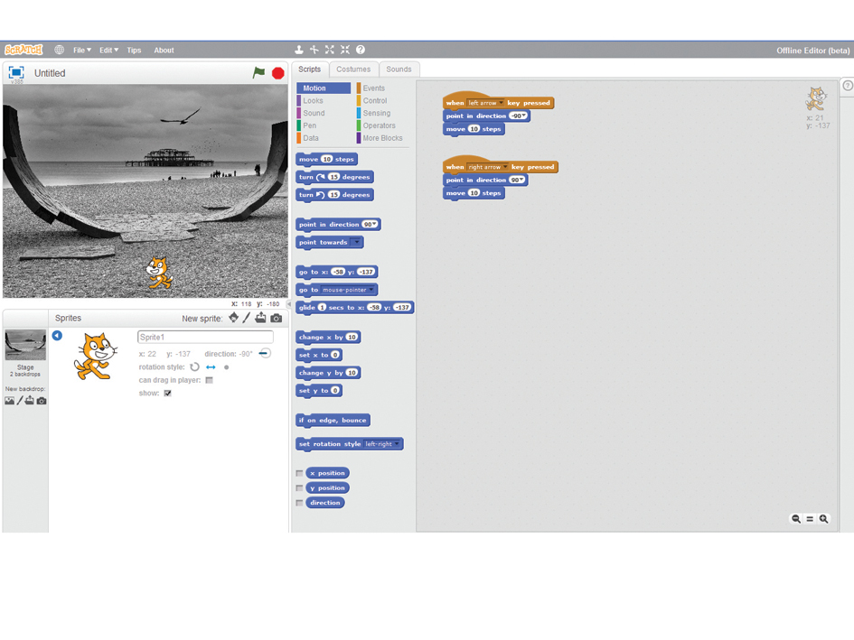The height and width of the screenshot is (640, 854).
Task: Upload sprite from file
Action: (x=261, y=318)
